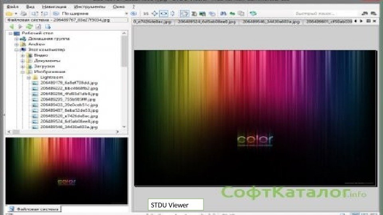383x215 pixels.
Task: Expand the open-folder recent files arrow
Action: 16,14
